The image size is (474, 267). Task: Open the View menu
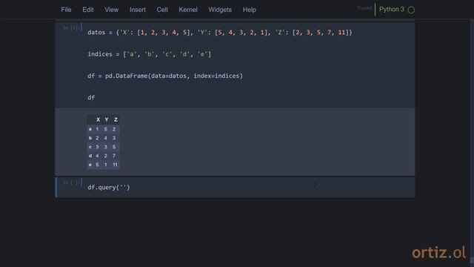[112, 10]
